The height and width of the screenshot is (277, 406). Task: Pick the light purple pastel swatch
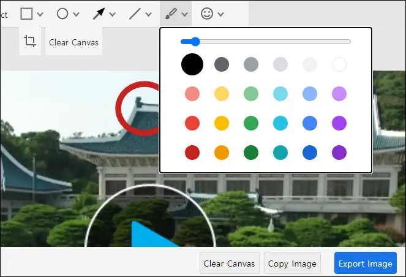tap(339, 94)
